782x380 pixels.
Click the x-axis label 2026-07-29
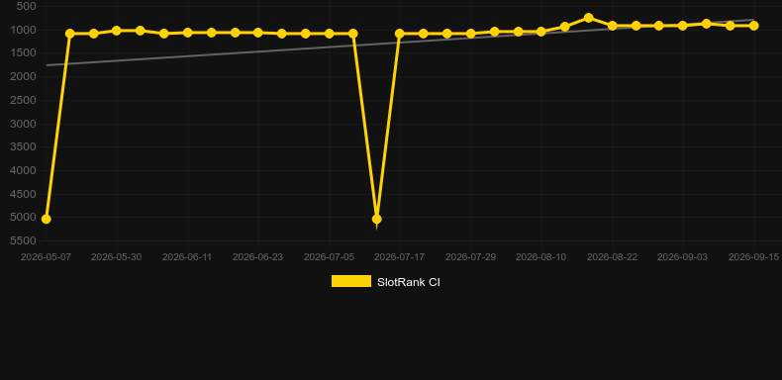click(471, 257)
